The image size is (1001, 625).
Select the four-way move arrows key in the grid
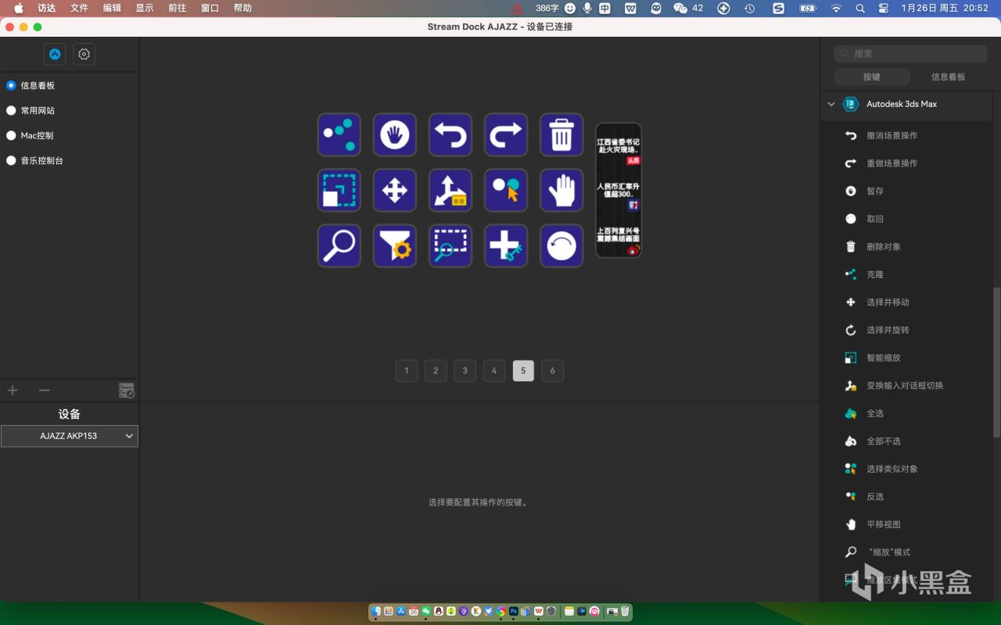(x=395, y=191)
